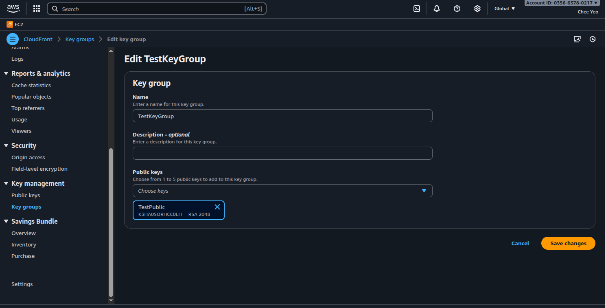
Task: Open Popular objects report
Action: tap(31, 97)
